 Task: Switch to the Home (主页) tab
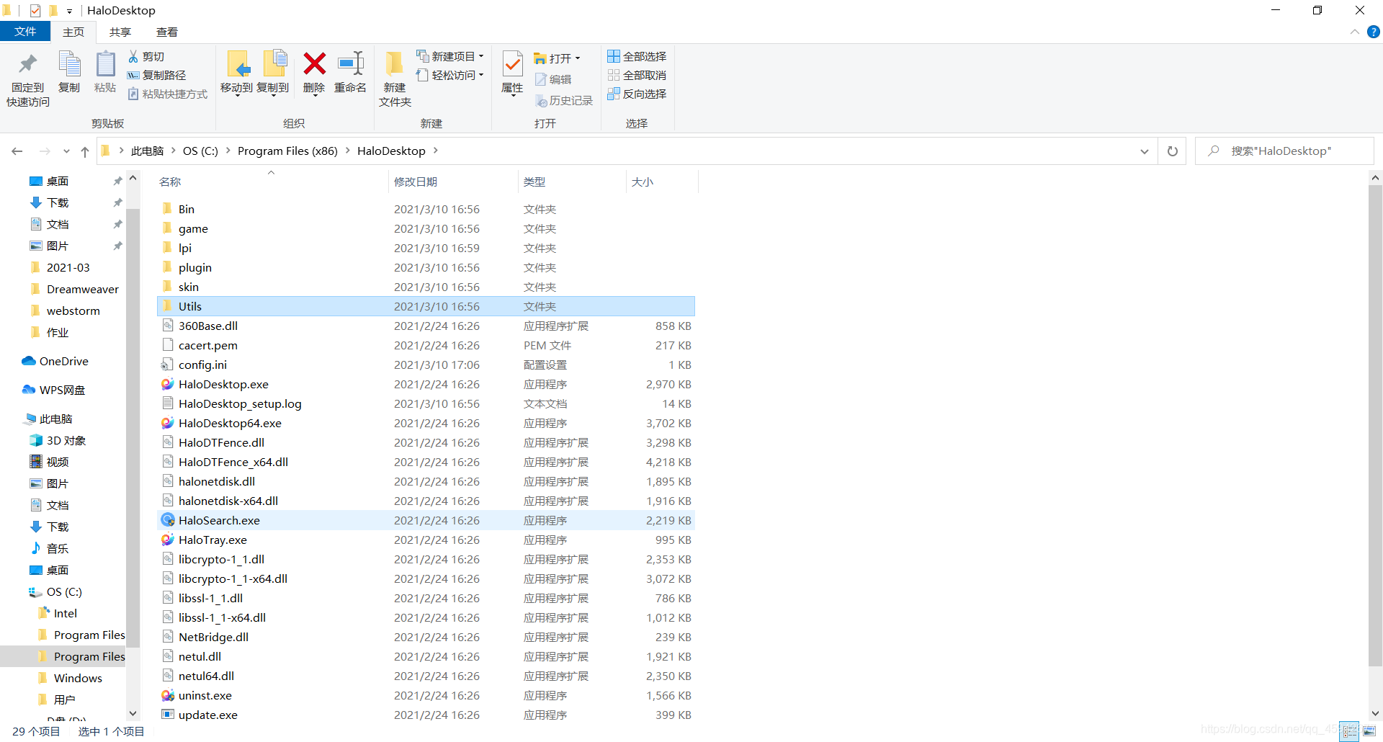(73, 32)
